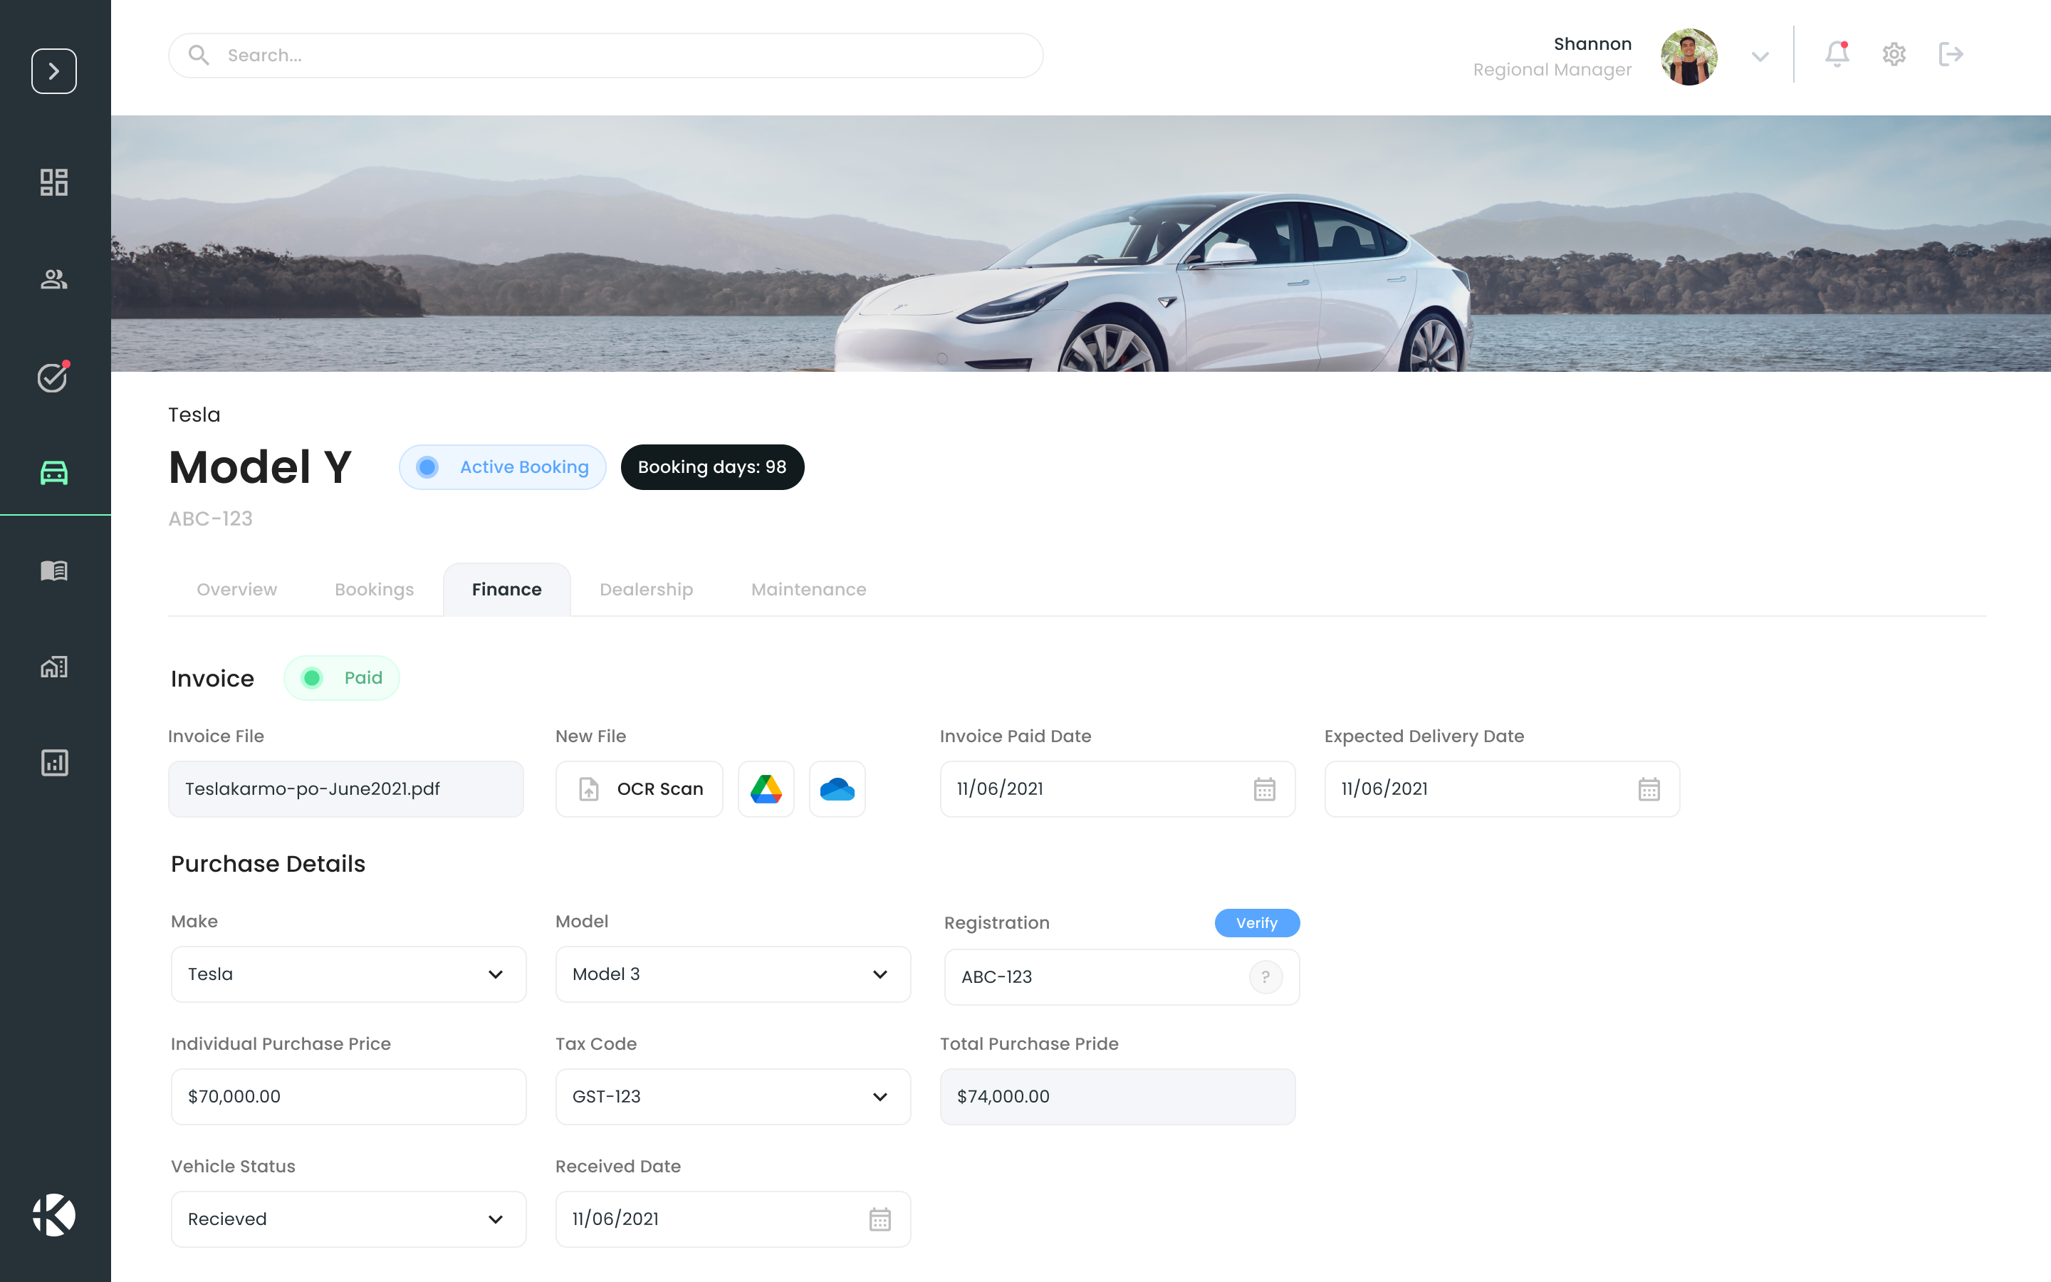The width and height of the screenshot is (2051, 1282).
Task: Upload new file from OneDrive
Action: coord(837,788)
